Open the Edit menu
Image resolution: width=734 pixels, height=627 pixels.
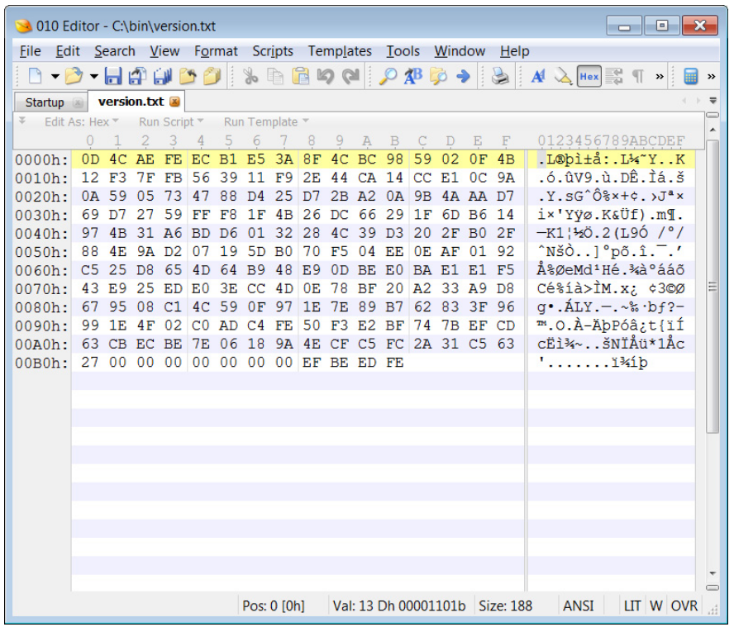pos(68,50)
